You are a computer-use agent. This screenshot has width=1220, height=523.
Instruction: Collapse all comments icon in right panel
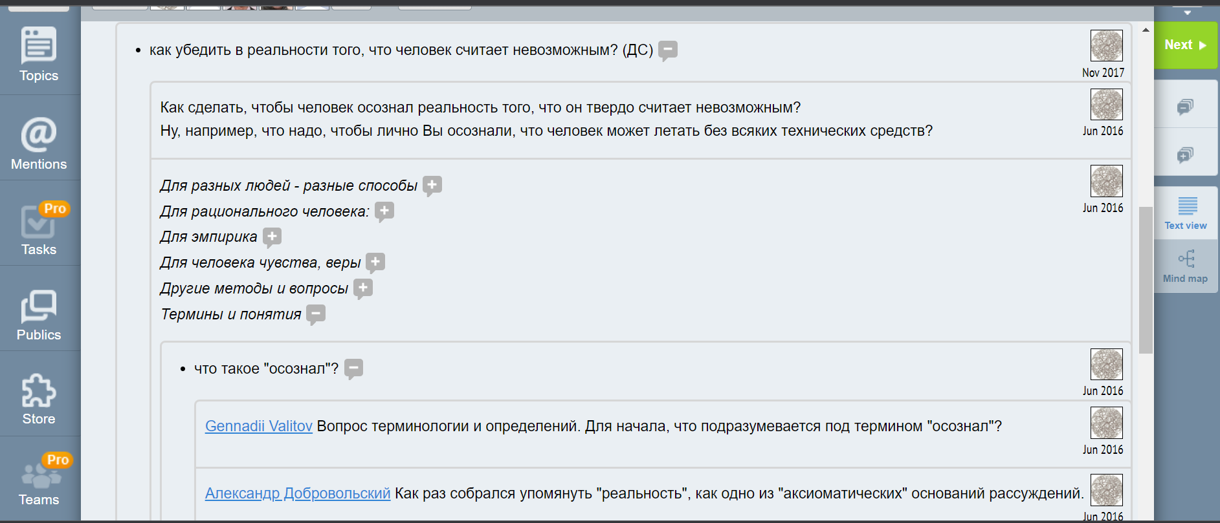(1185, 106)
